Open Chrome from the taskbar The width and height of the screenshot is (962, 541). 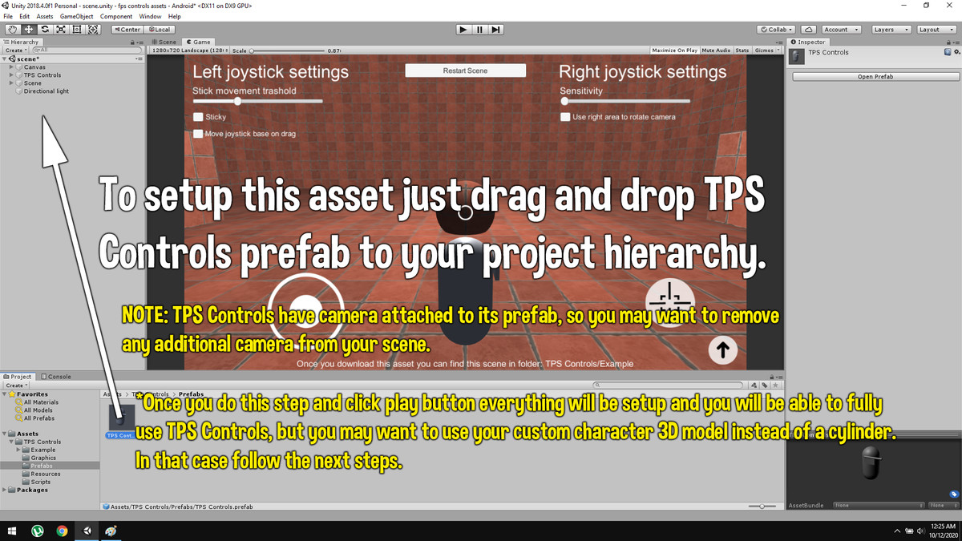click(x=62, y=531)
